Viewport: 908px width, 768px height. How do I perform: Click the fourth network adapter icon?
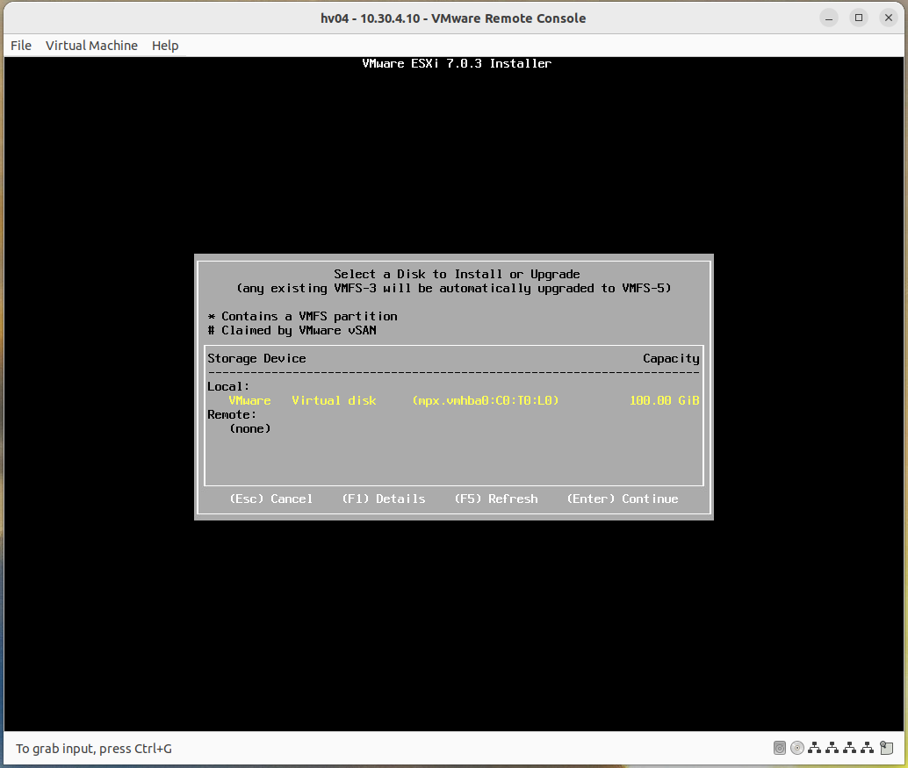[x=868, y=748]
